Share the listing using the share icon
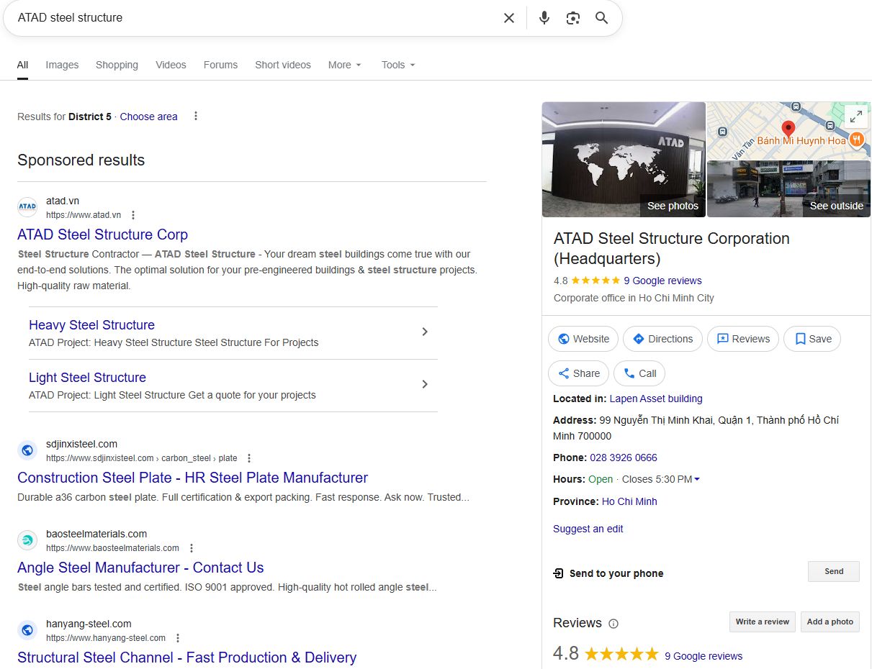Screen dimensions: 872x669 click(562, 373)
